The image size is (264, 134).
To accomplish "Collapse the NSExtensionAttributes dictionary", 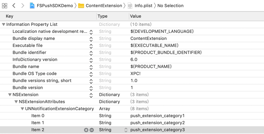I will (x=16, y=102).
